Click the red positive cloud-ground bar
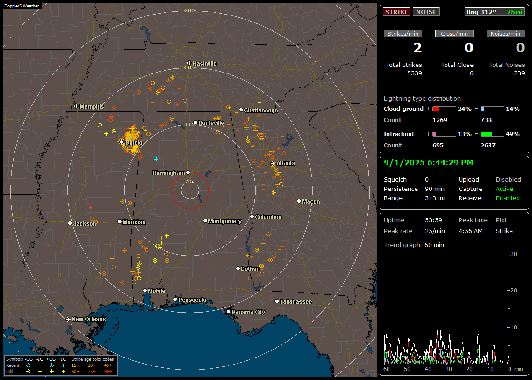Viewport: 532px width, 380px height. 444,109
